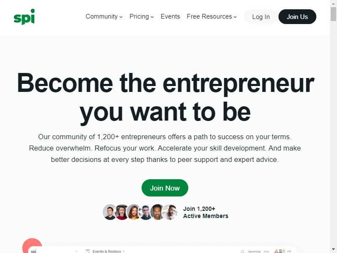Click the green Join Now button
Screen dimensions: 337x253
pyautogui.click(x=165, y=188)
